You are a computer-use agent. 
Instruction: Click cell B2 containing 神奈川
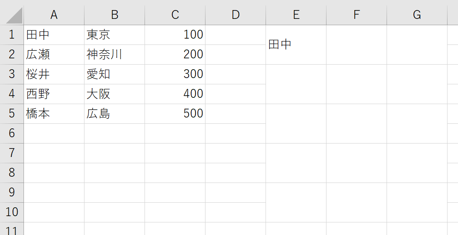point(114,54)
